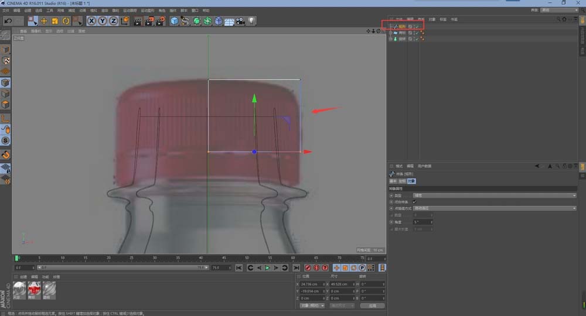This screenshot has width=586, height=316.
Task: Open the Intermediate Points dropdown
Action: point(495,208)
